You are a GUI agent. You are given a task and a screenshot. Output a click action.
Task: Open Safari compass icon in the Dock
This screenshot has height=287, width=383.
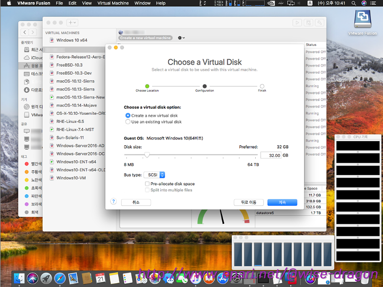click(x=60, y=278)
